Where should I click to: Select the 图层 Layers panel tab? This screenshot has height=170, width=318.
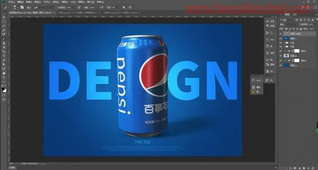(287, 14)
